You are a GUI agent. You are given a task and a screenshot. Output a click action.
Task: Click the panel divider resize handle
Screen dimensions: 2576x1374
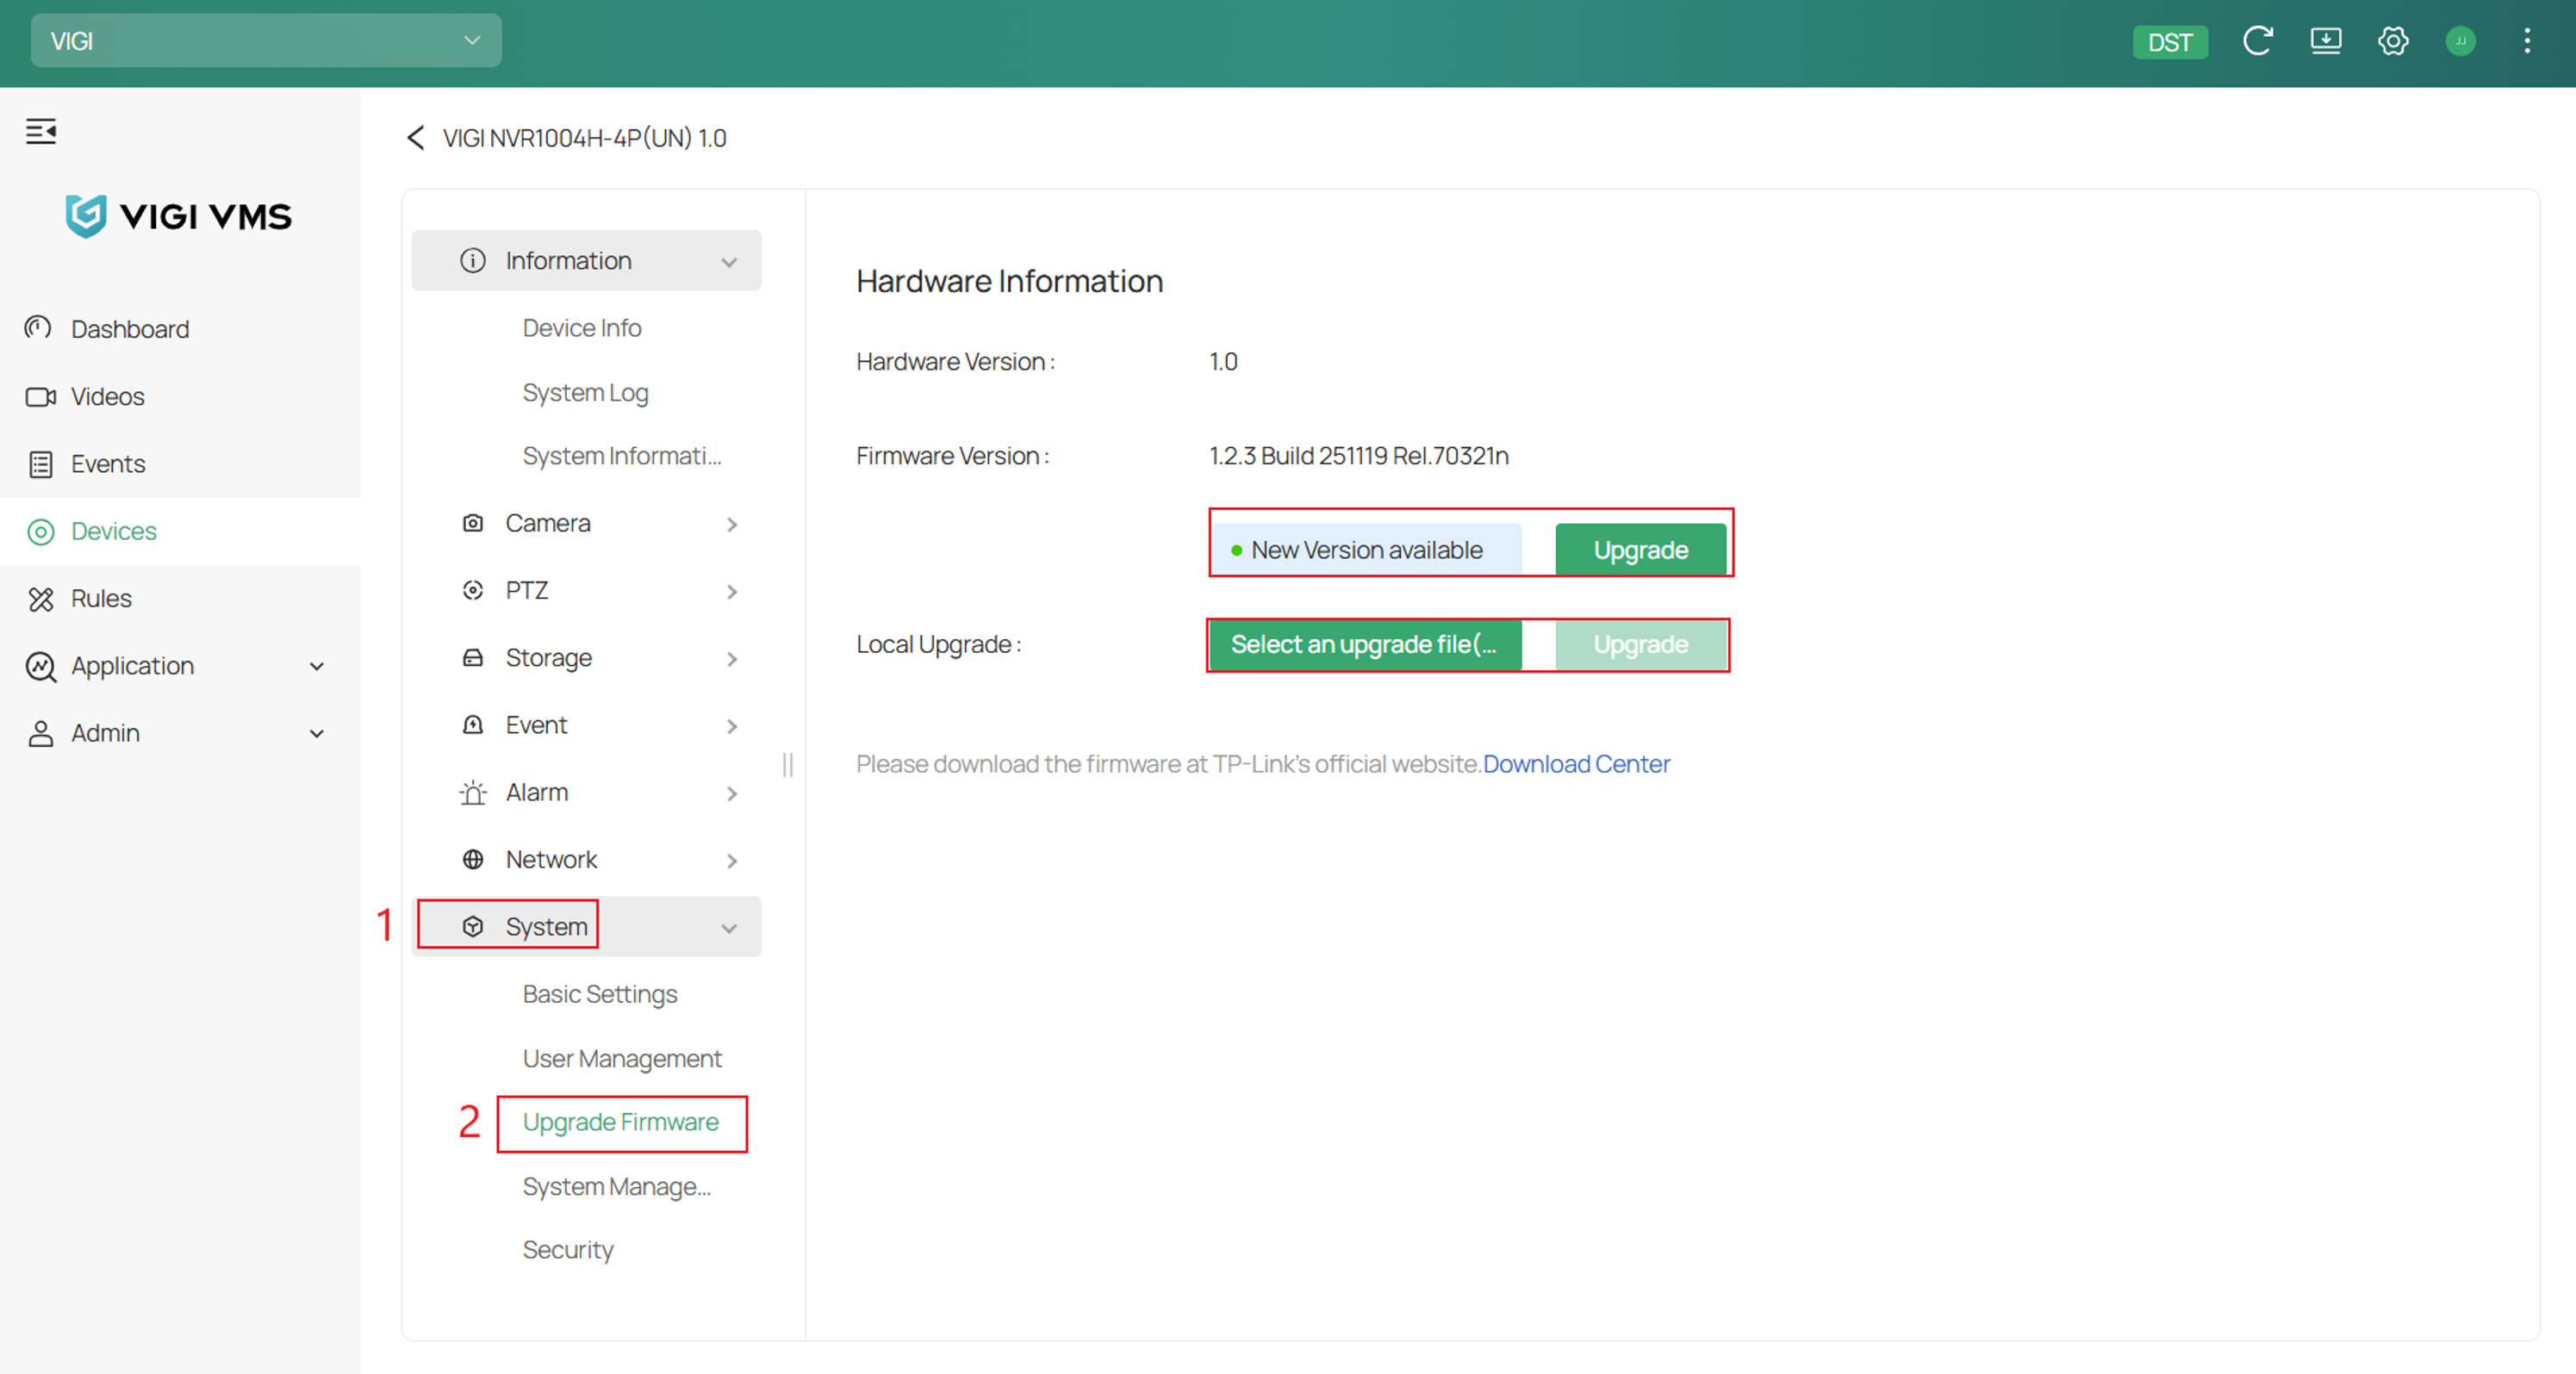pos(788,765)
